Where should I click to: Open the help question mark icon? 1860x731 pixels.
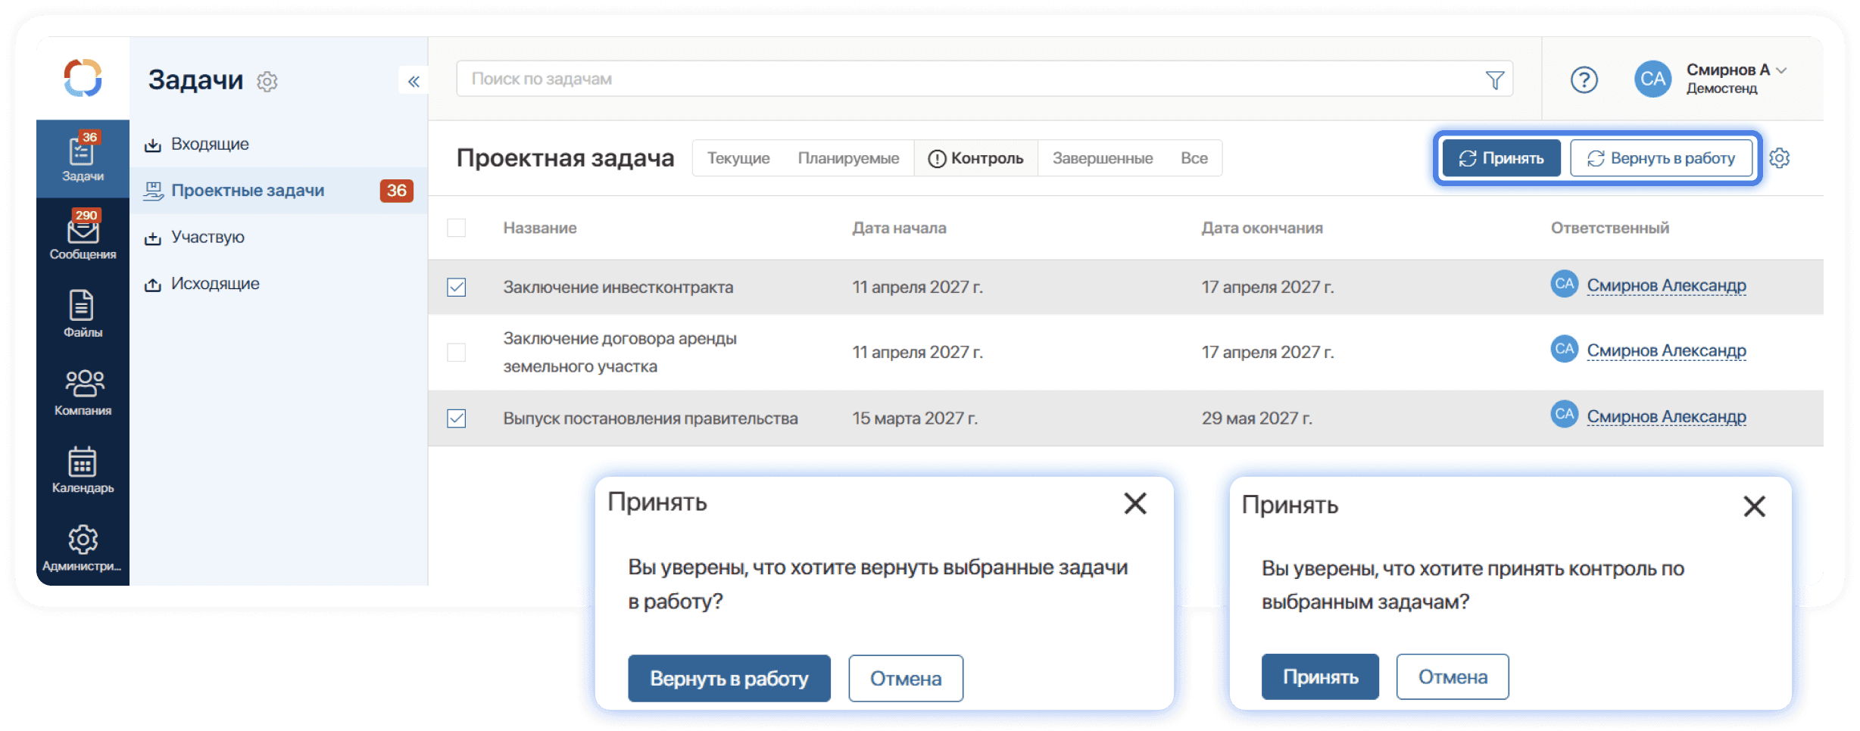pos(1584,79)
